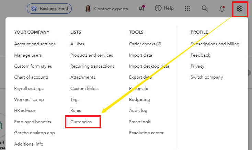252x150 pixels.
Task: Select Currencies under Lists
Action: [81, 122]
